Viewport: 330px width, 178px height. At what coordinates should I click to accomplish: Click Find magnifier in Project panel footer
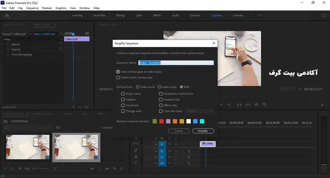[x=100, y=169]
